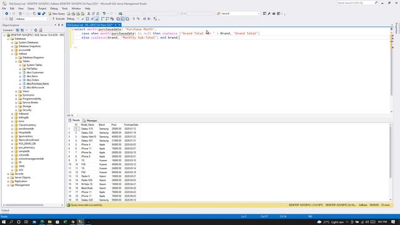Screen dimensions: 400x225
Task: Click the Open File folder icon
Action: 34,14
